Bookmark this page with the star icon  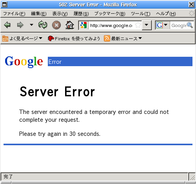(x=138, y=25)
